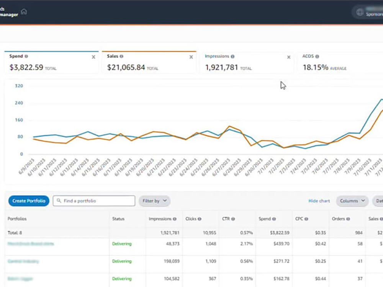Click total clicks value 10,955
Image resolution: width=383 pixels, height=287 pixels.
click(x=210, y=233)
